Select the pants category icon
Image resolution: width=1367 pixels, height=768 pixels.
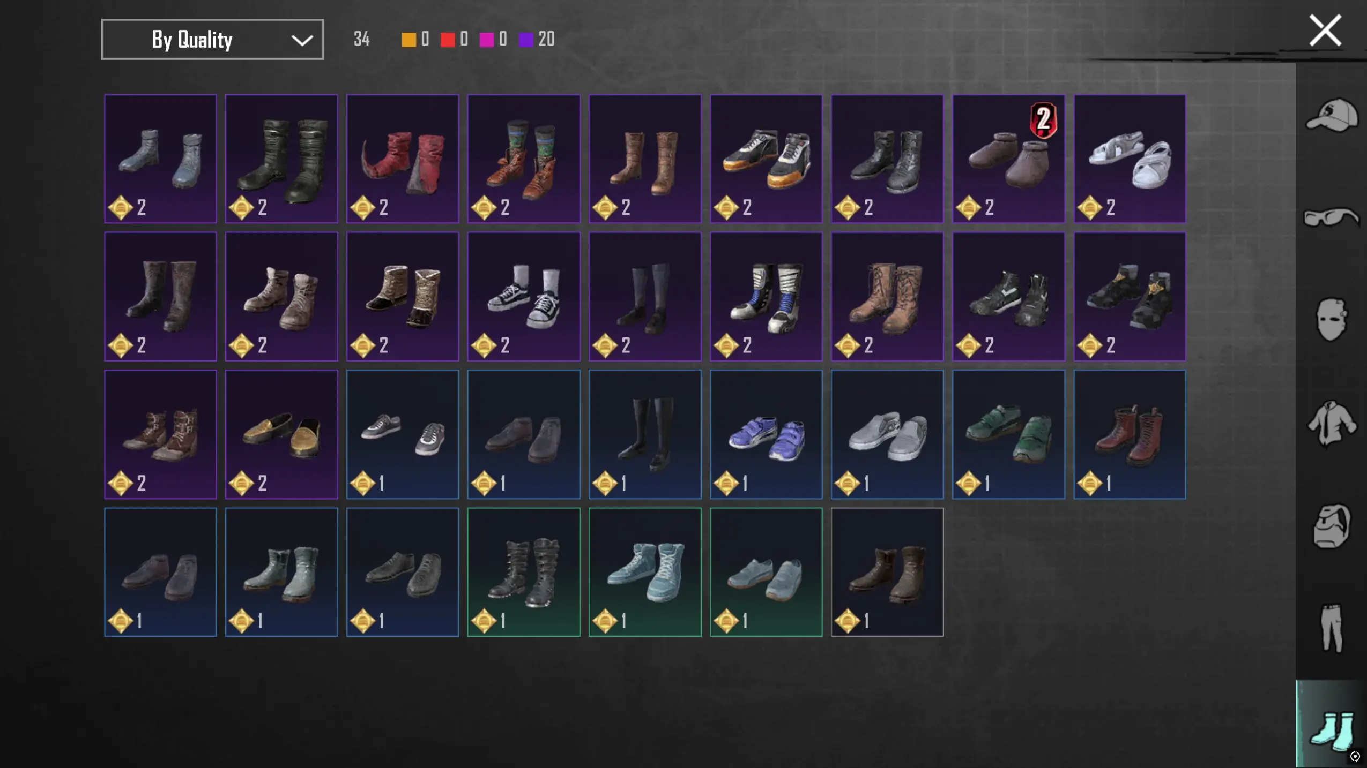point(1332,628)
